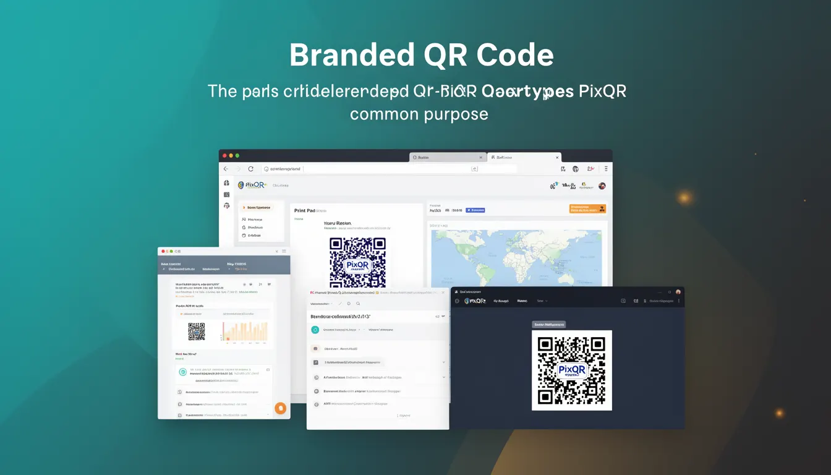Open the browser three-dot menu
The image size is (831, 475).
(606, 168)
